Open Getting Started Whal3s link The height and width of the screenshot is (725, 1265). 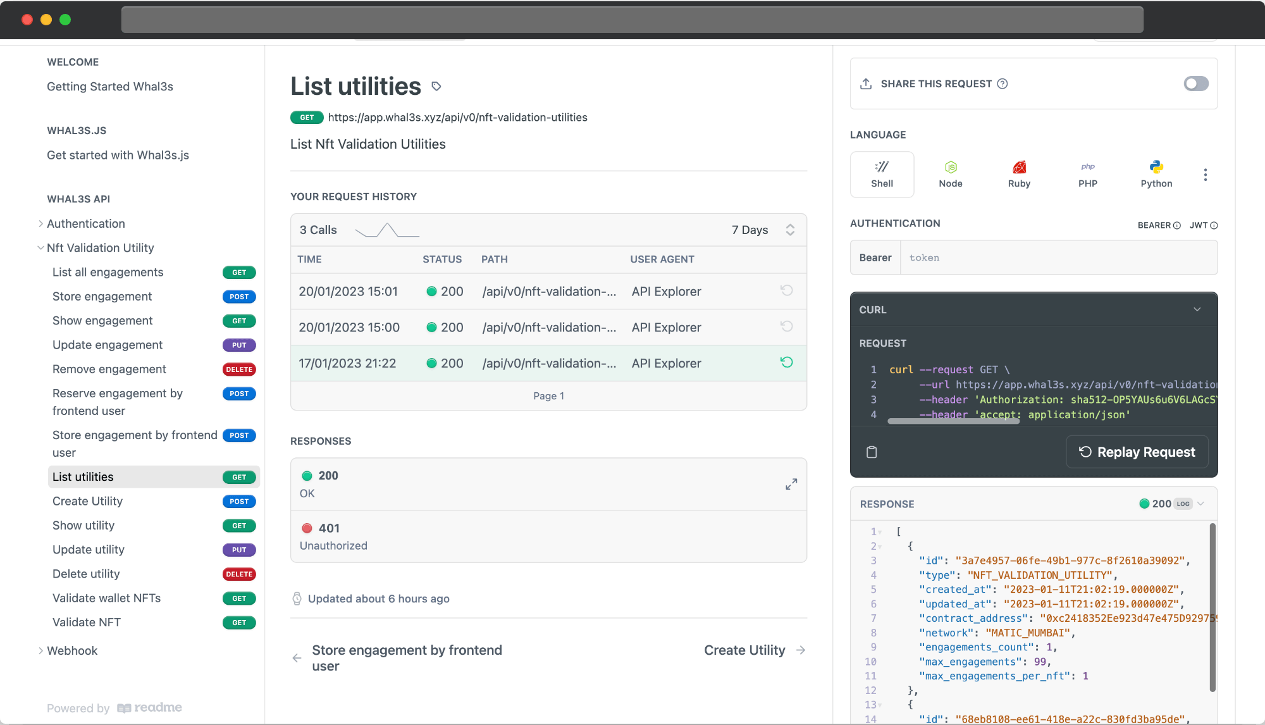(110, 87)
